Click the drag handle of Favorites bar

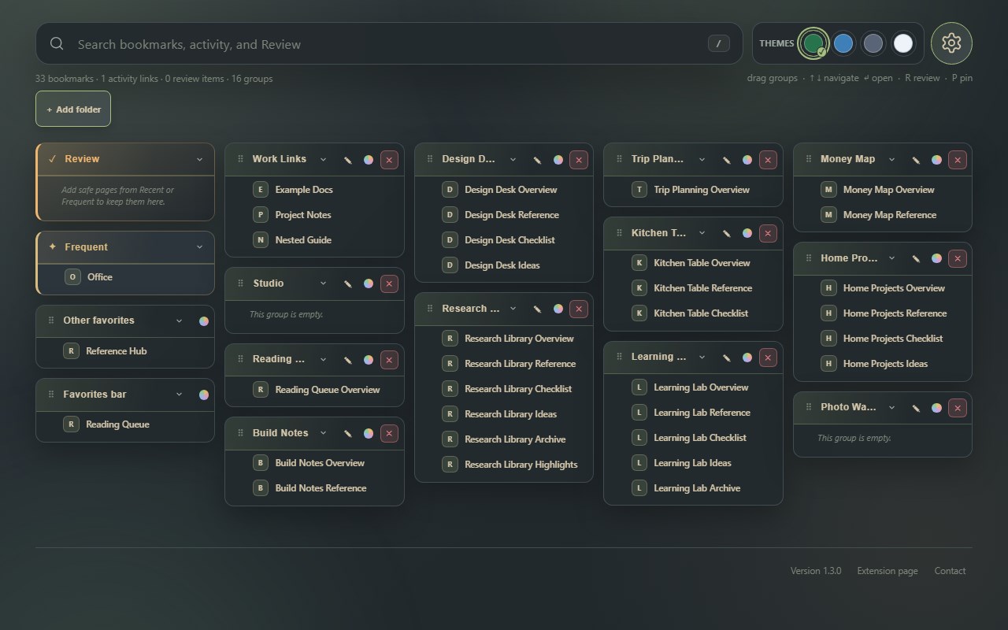tap(51, 395)
